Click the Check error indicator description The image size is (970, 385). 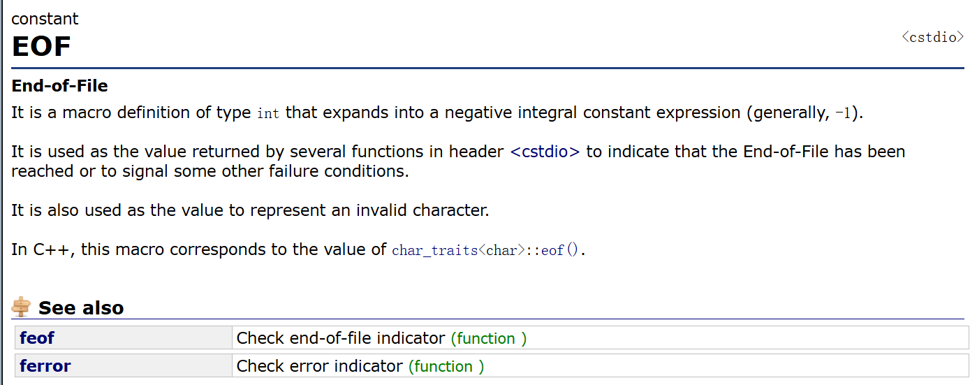320,366
